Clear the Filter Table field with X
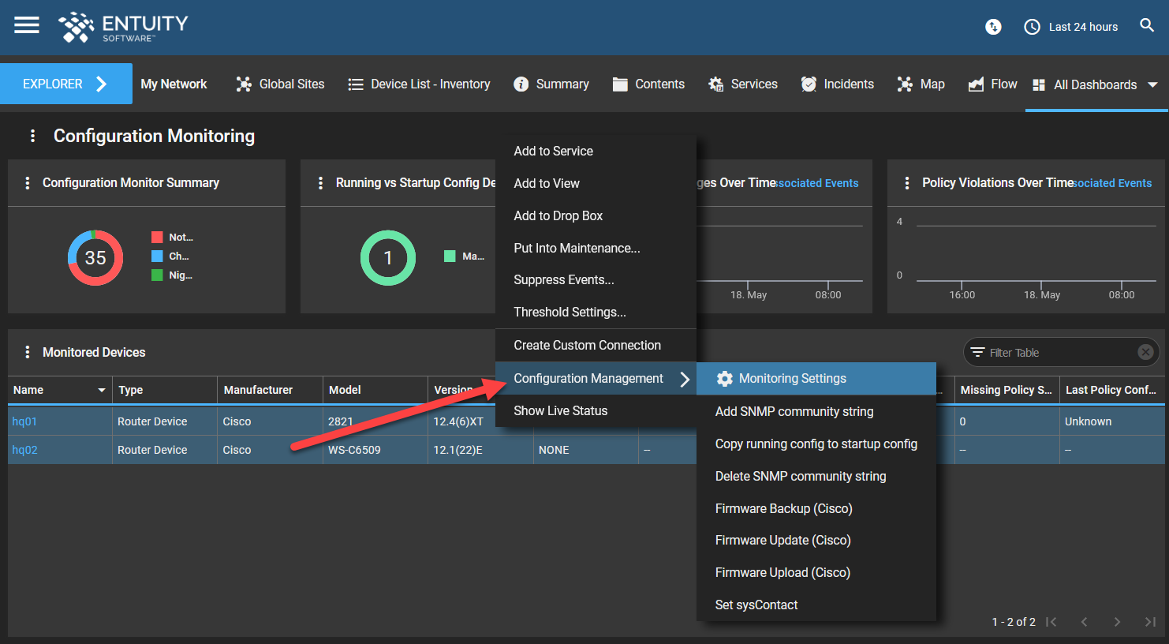1169x644 pixels. click(1146, 352)
